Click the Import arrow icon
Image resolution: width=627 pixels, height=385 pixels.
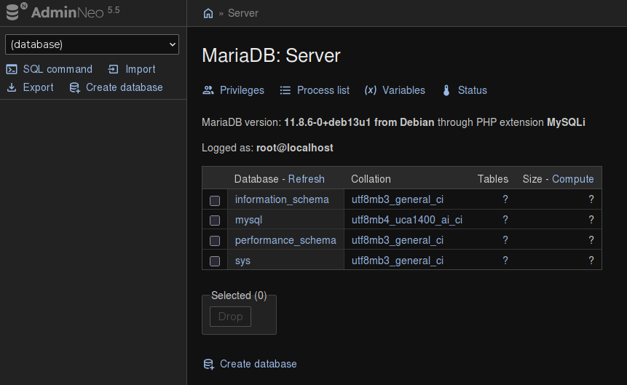pos(113,69)
